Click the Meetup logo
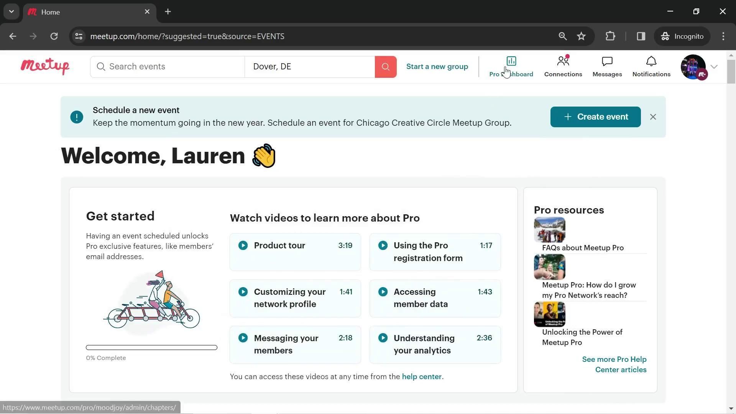This screenshot has height=414, width=736. 45,66
